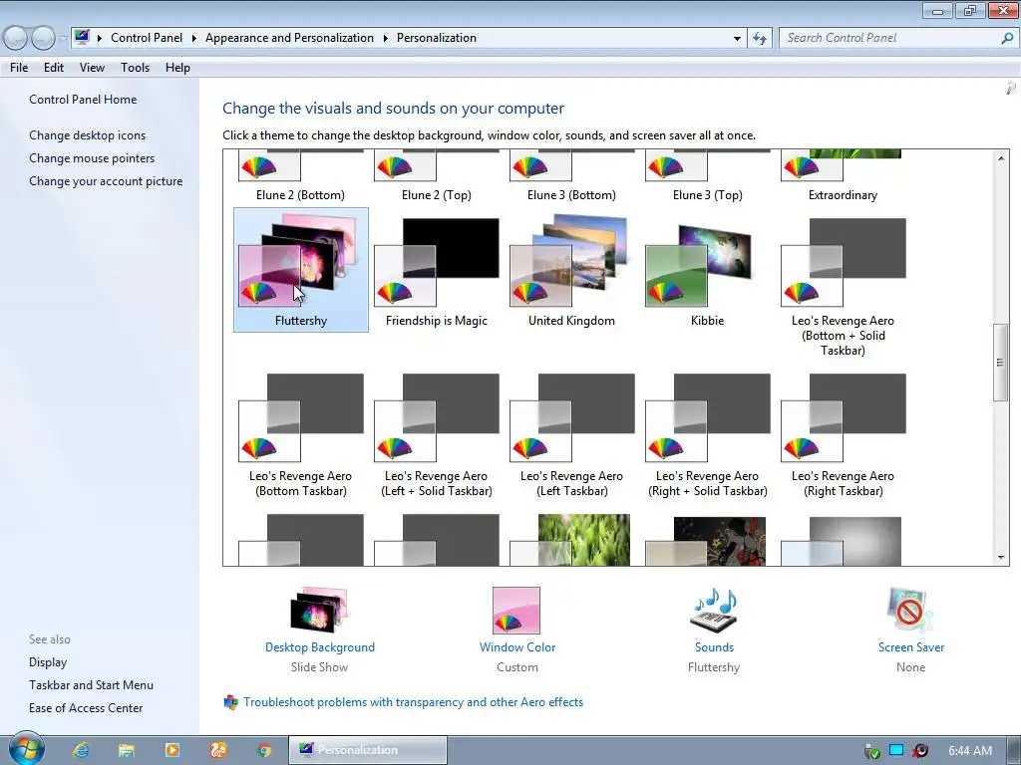This screenshot has width=1021, height=765.
Task: Click the Personalization taskbar button
Action: [368, 750]
